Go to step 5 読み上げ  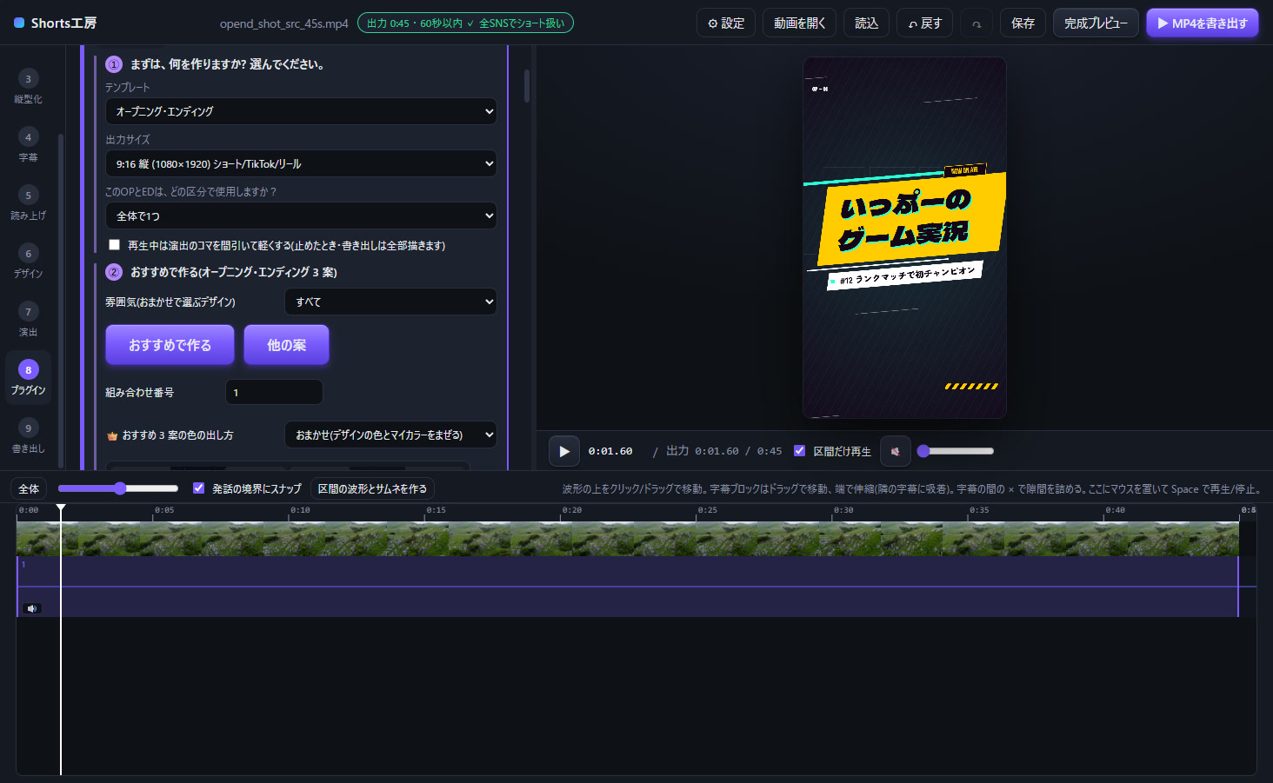pyautogui.click(x=28, y=203)
